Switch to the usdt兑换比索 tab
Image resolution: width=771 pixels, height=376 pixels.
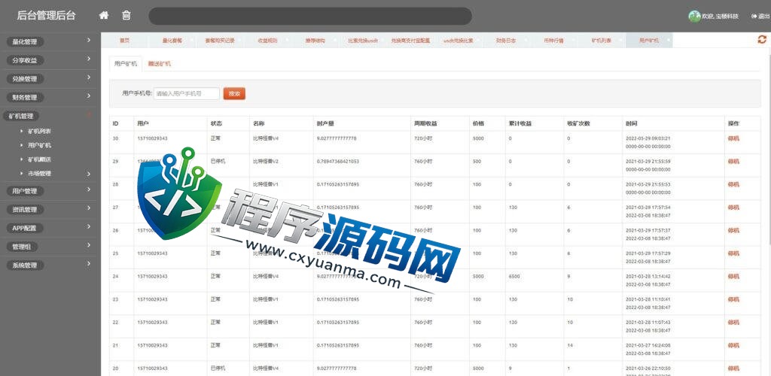tap(458, 41)
